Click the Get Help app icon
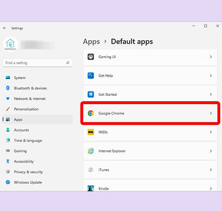This screenshot has height=211, width=222. (91, 76)
